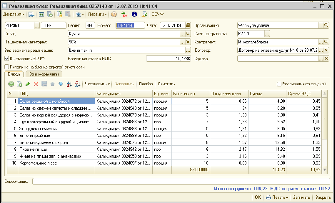Click the Подбор button
335x203 pixels.
coord(146,84)
